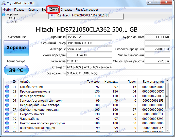Open the Диск menu
Screen dimensions: 175x137
[x=54, y=10]
